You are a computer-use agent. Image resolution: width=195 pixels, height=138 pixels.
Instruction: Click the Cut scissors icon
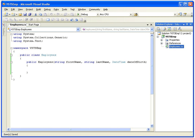pyautogui.click(x=36, y=15)
